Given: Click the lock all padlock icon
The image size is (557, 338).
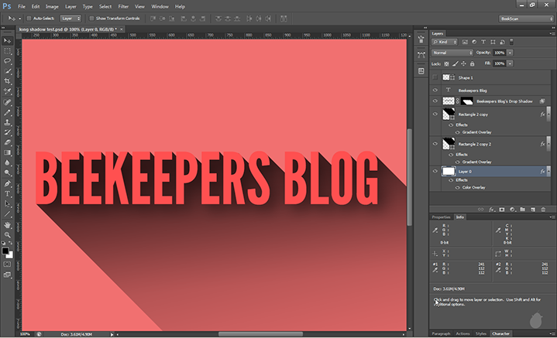Looking at the screenshot, I should 473,63.
